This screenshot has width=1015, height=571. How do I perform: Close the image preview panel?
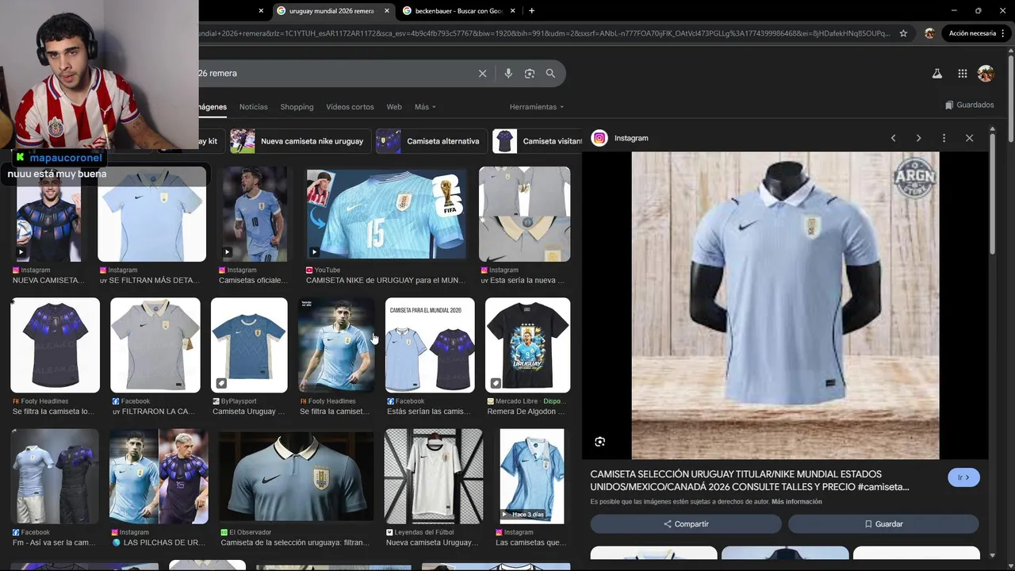click(x=969, y=138)
